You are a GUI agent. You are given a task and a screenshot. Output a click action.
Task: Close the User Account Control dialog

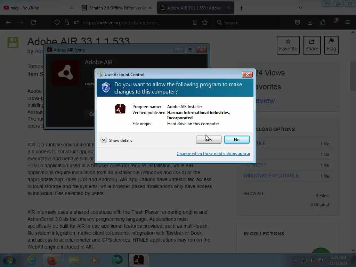(247, 74)
